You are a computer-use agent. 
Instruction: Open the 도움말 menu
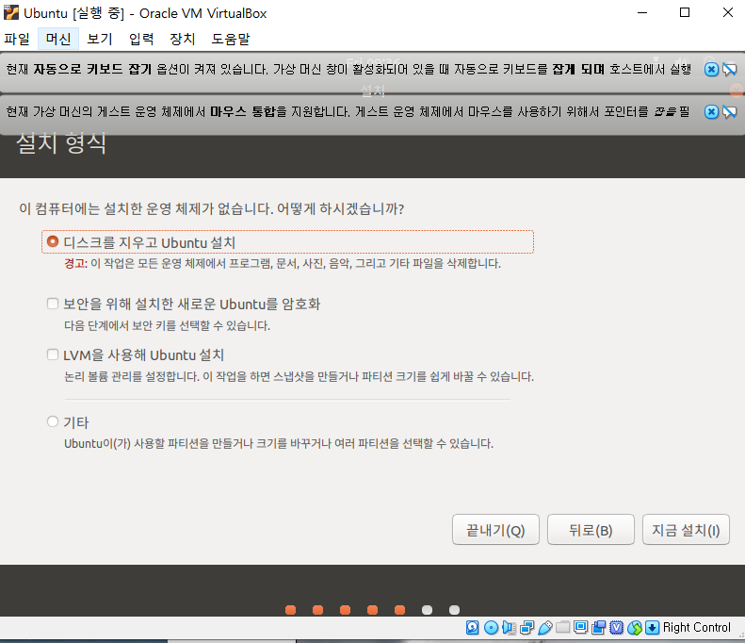point(231,39)
